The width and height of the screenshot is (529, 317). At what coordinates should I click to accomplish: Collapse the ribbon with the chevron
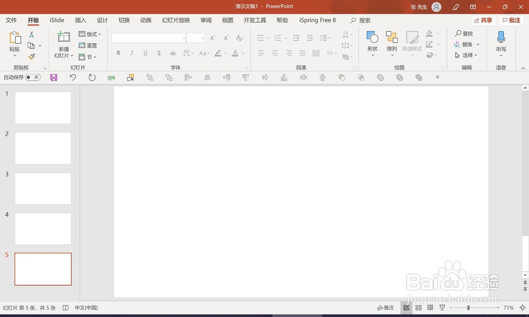tap(523, 68)
